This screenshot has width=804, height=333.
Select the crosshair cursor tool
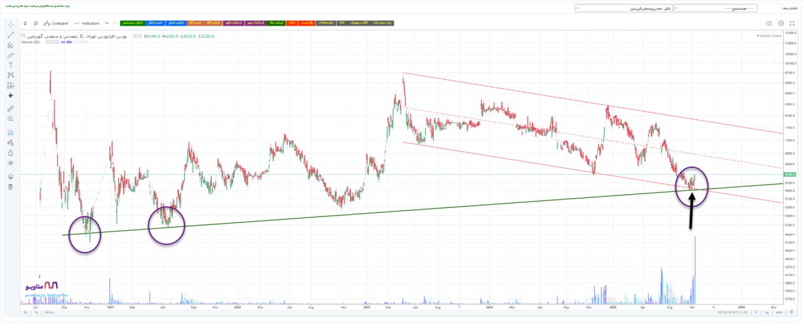click(x=11, y=24)
